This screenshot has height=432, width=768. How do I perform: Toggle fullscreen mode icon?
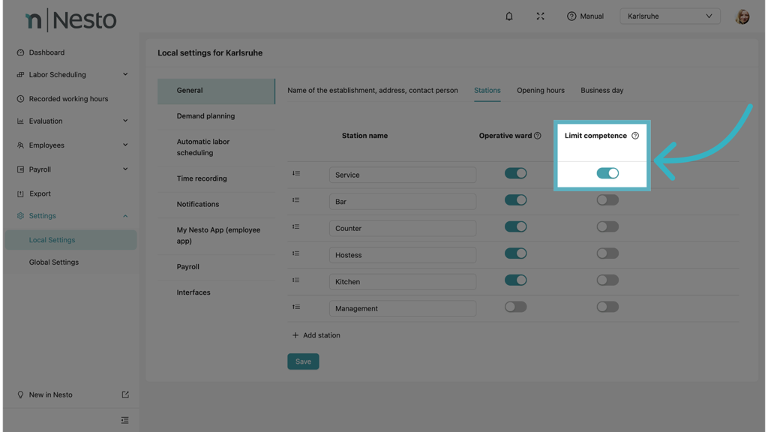(x=540, y=16)
